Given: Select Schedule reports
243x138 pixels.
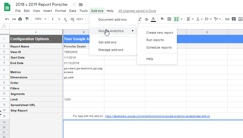Looking at the screenshot, I should 157,47.
